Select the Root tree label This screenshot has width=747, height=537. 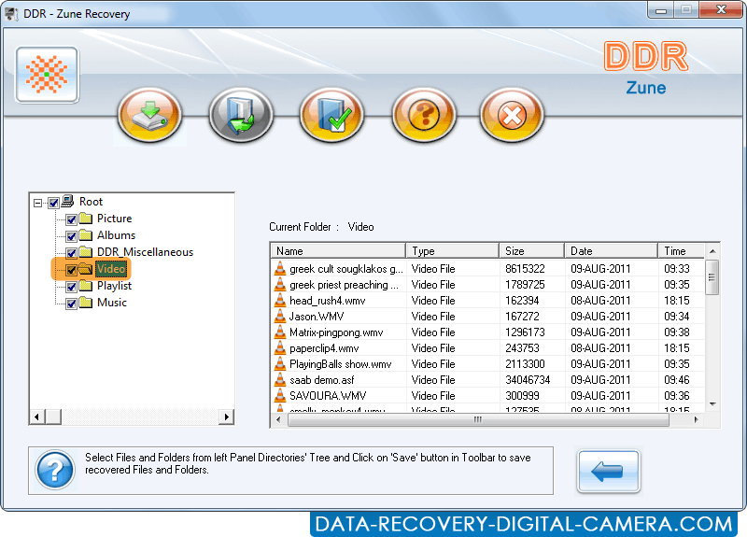[x=91, y=202]
